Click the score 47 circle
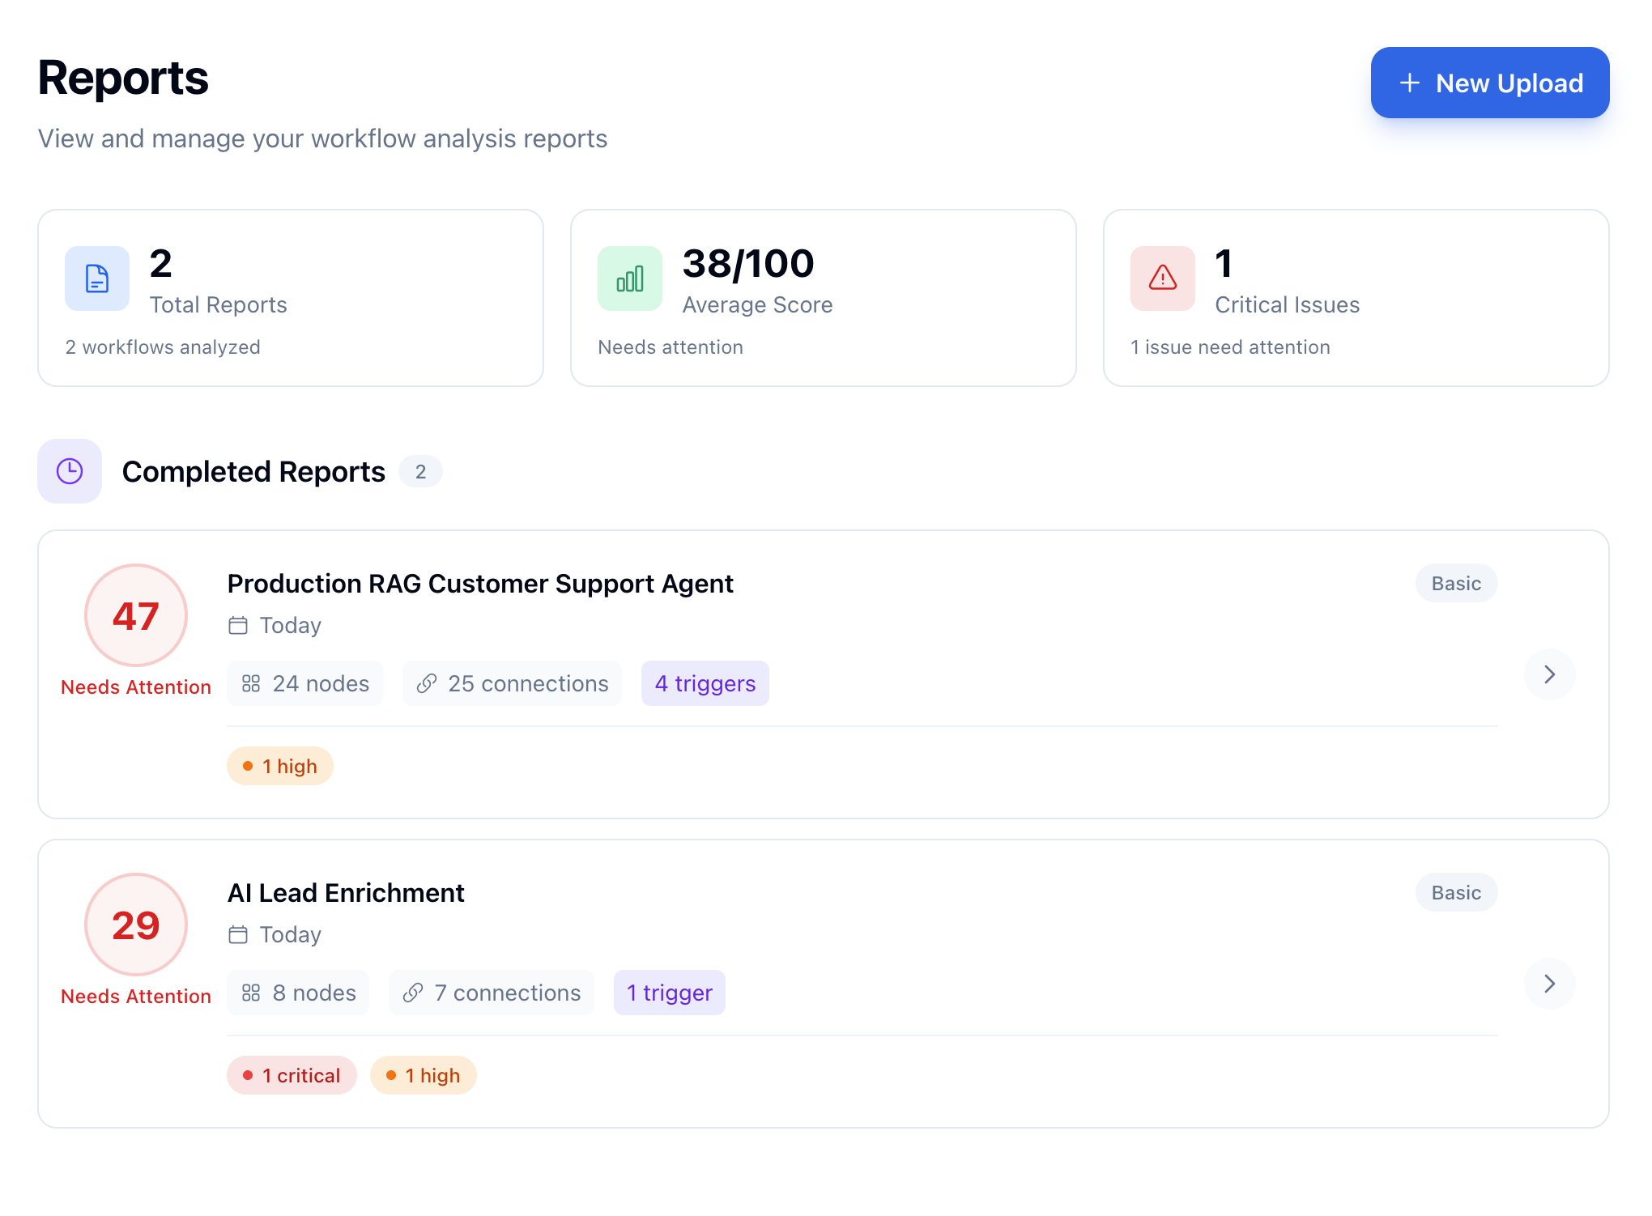 136,616
